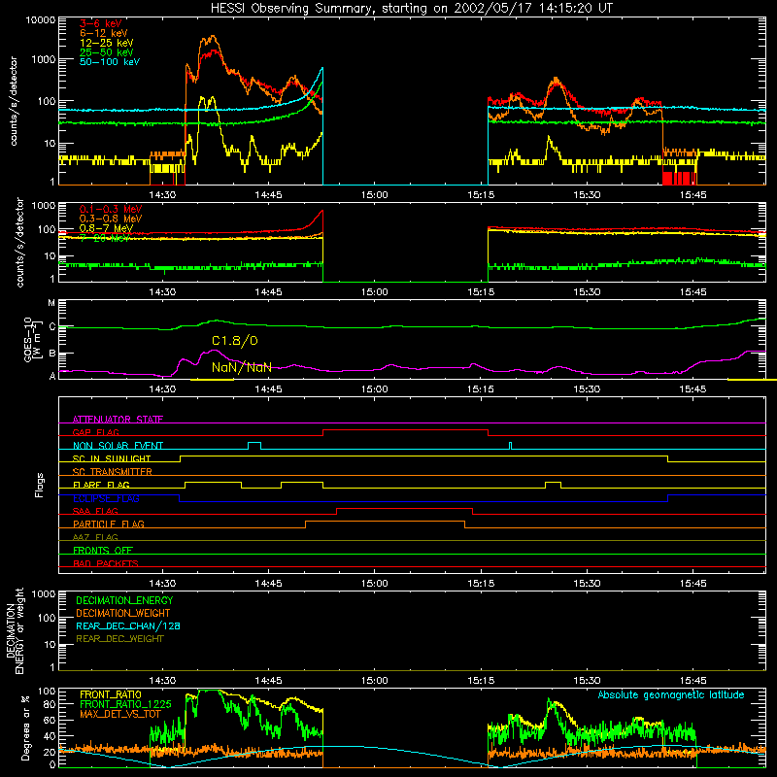Screen dimensions: 777x777
Task: Select the 3-6 keV legend label
Action: click(100, 23)
